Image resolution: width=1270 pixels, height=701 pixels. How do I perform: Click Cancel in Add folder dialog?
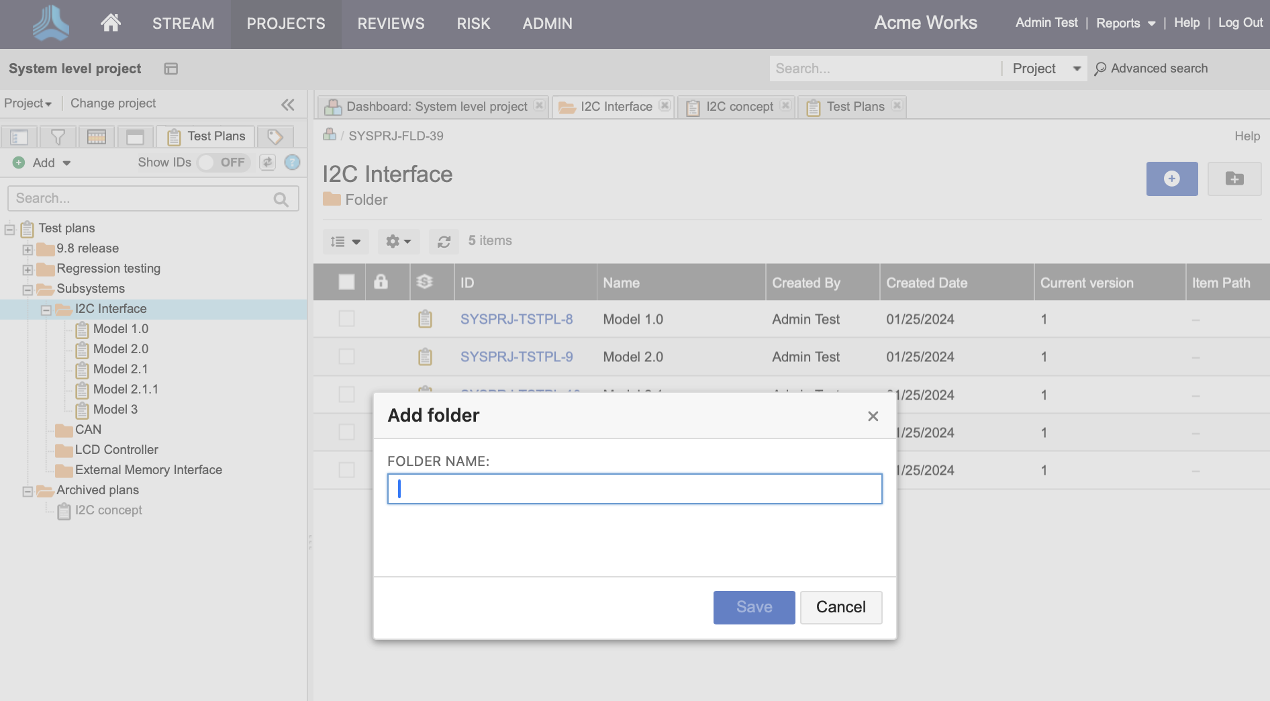coord(840,607)
